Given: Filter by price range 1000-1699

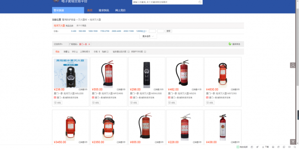Looking at the screenshot, I should coord(93,31).
